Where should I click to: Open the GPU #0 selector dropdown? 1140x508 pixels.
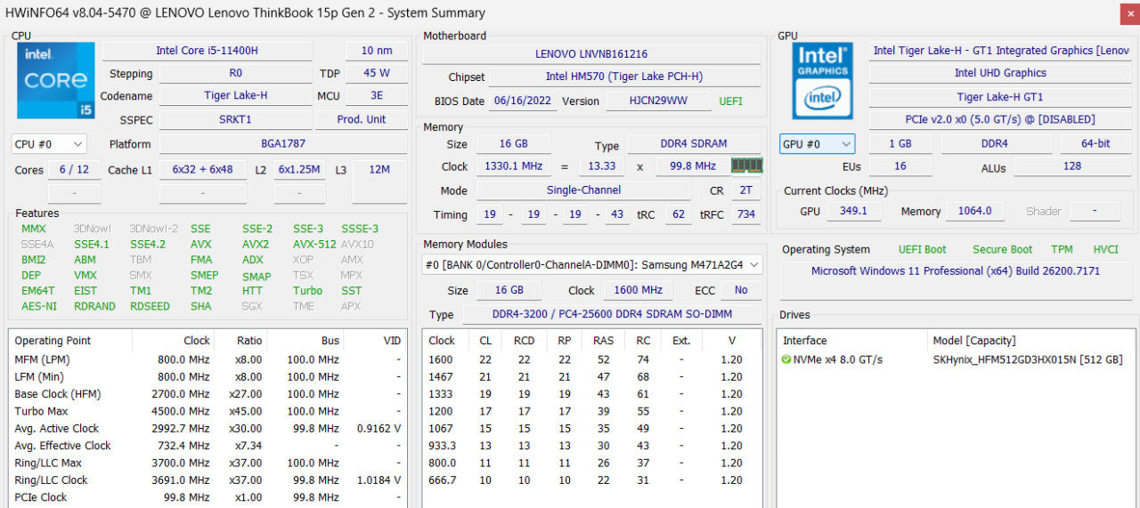[817, 143]
